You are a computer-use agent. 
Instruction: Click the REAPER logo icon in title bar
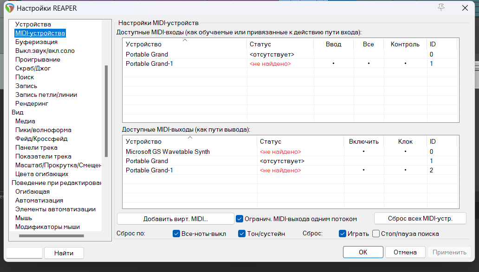[x=10, y=8]
